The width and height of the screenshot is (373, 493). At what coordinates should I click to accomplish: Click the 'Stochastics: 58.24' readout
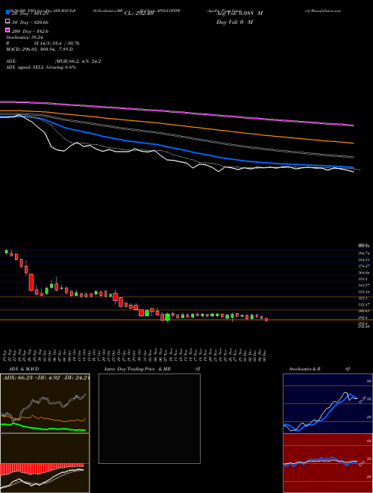[25, 37]
